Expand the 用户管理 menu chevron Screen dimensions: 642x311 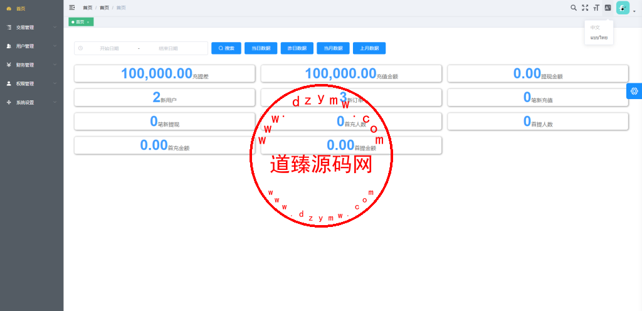(55, 46)
